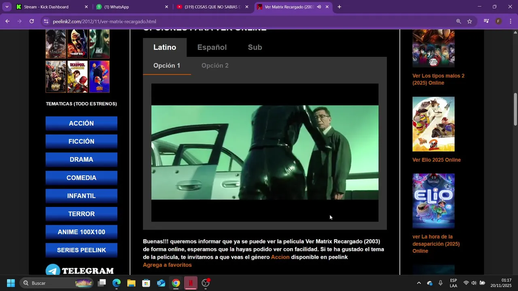This screenshot has width=518, height=291.
Task: Open the DRAMA category button
Action: click(81, 160)
